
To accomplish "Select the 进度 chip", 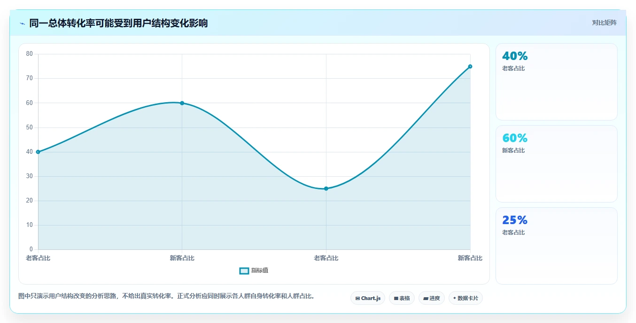I will (x=431, y=298).
